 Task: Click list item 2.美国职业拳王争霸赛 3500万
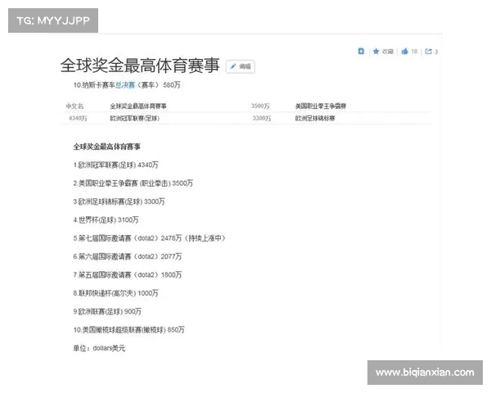(x=133, y=183)
